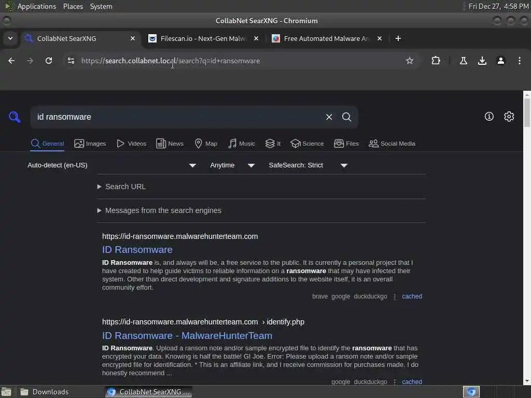
Task: Select the Files search category
Action: 346,144
